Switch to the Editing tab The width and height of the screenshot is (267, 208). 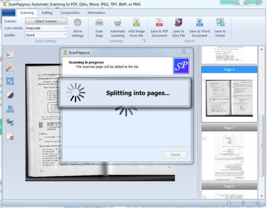47,13
